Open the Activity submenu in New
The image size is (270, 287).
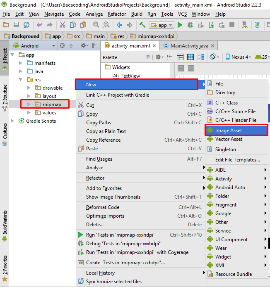tap(236, 179)
